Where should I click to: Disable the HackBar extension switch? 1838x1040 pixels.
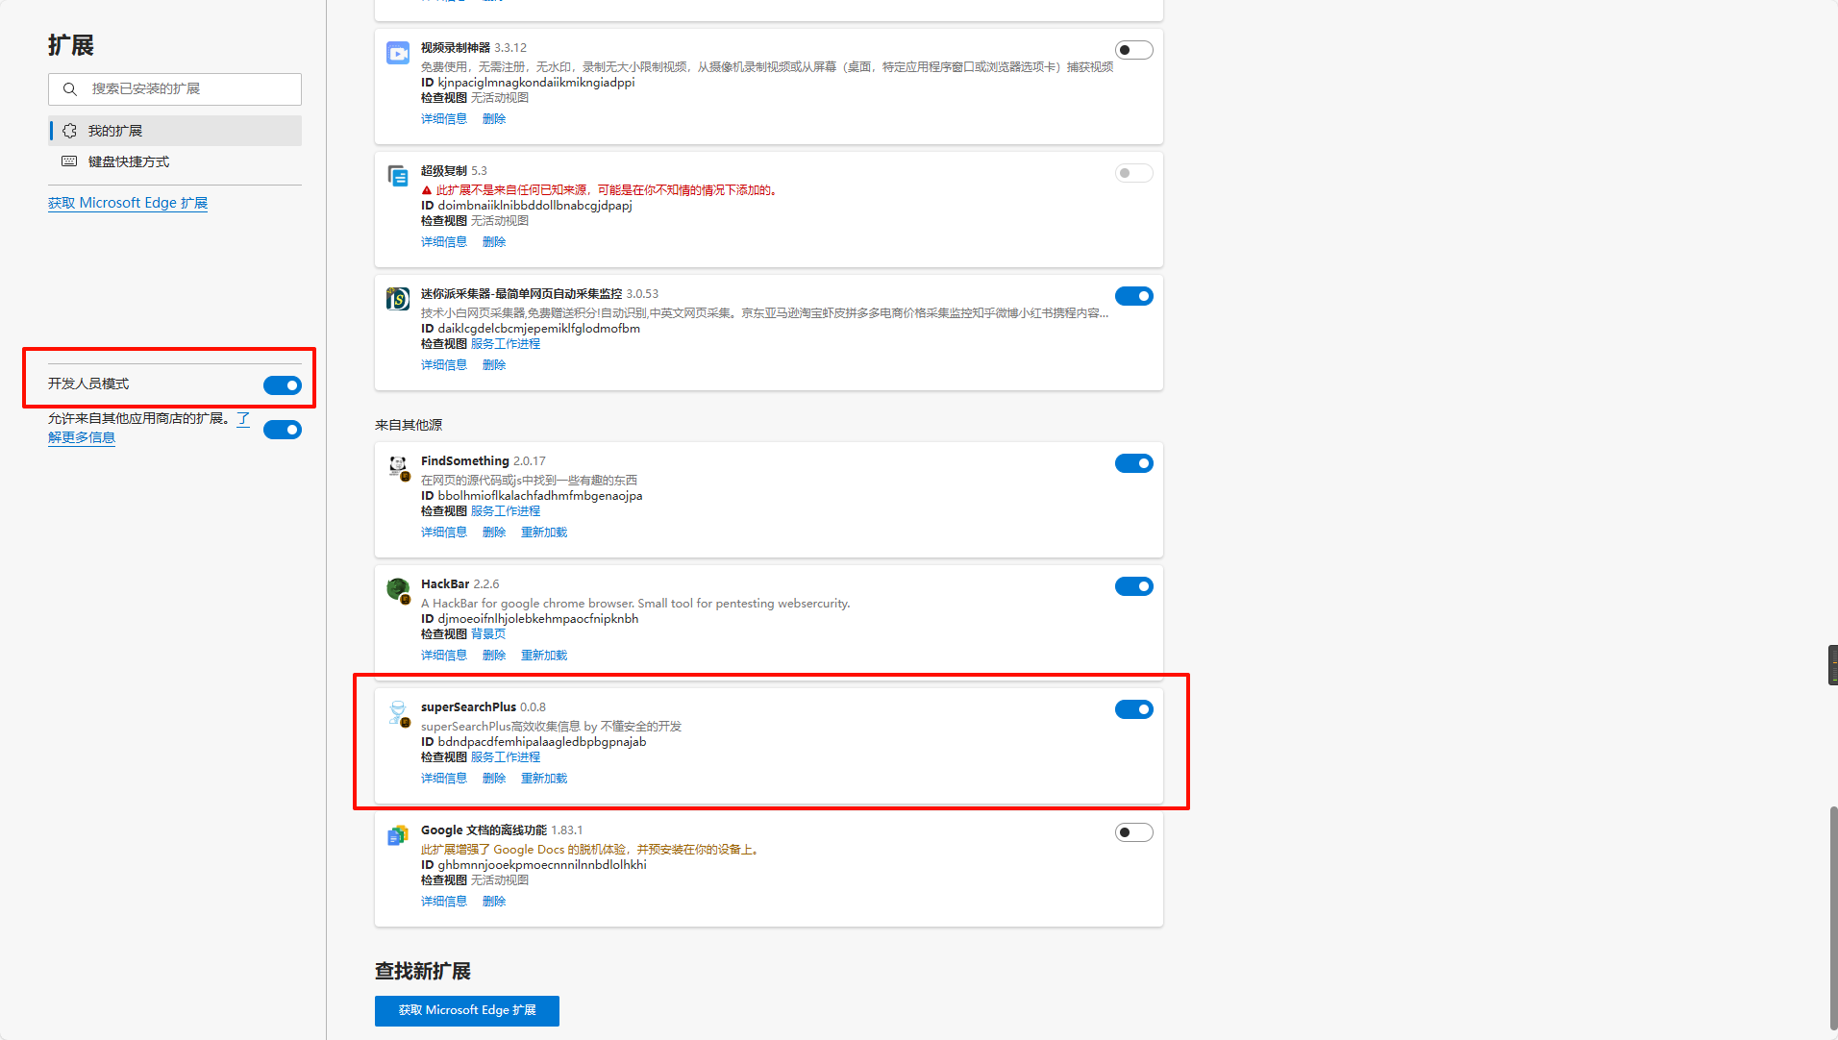[1133, 586]
